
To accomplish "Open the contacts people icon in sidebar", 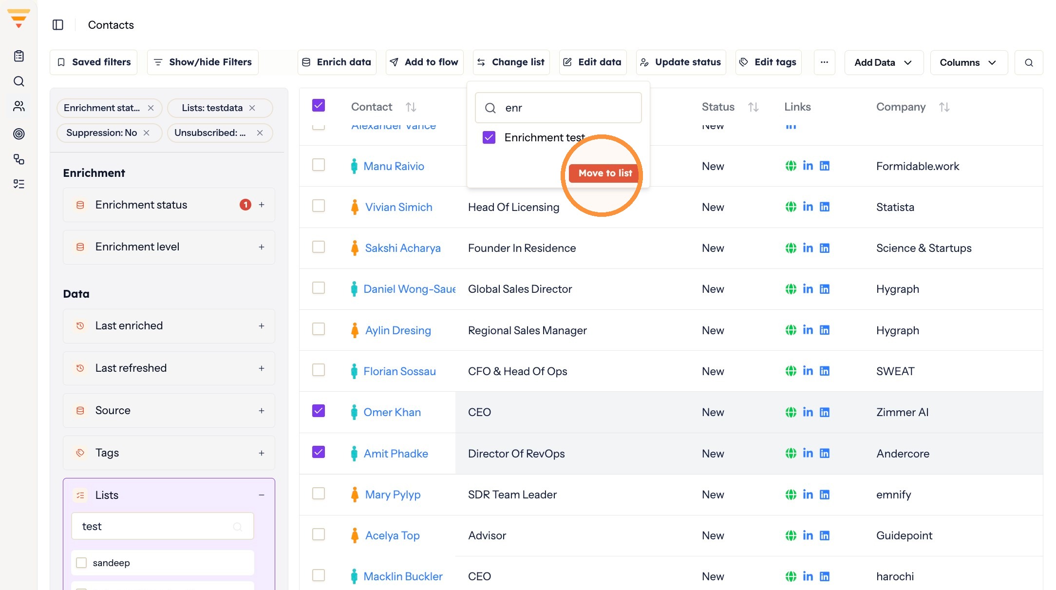I will coord(19,106).
